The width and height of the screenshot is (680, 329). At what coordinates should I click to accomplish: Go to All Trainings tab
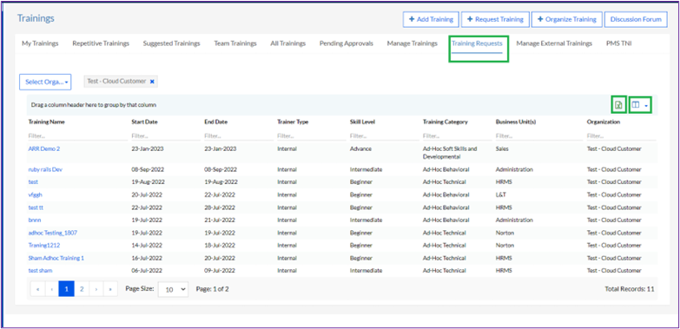coord(288,43)
